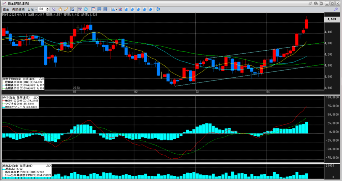The image size is (342, 181).
Task: Select 'MACDオシレータ:33.6831' legend entry
Action: [x=20, y=107]
